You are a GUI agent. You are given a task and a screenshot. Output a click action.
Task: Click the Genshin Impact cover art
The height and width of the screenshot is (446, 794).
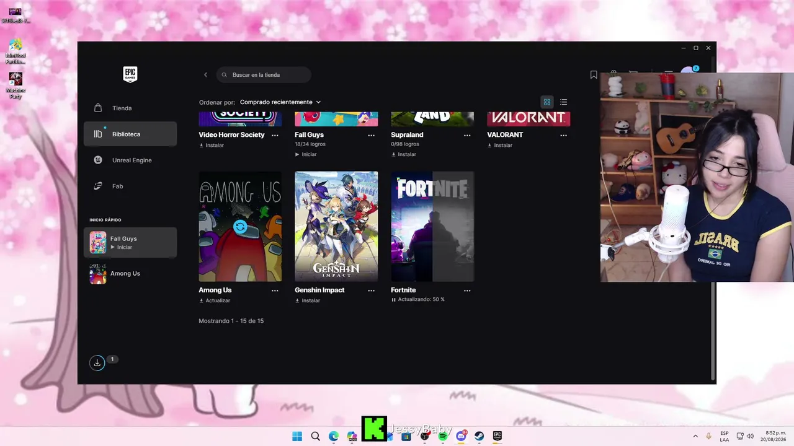pyautogui.click(x=336, y=227)
